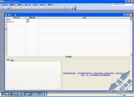Click the Properties toolbar icon
Screen dimensions: 134x97
tap(58, 8)
